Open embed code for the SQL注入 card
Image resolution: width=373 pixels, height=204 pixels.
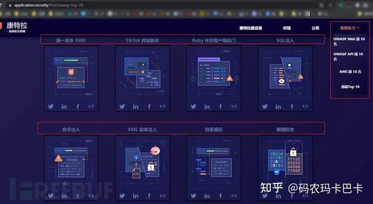tap(305, 106)
